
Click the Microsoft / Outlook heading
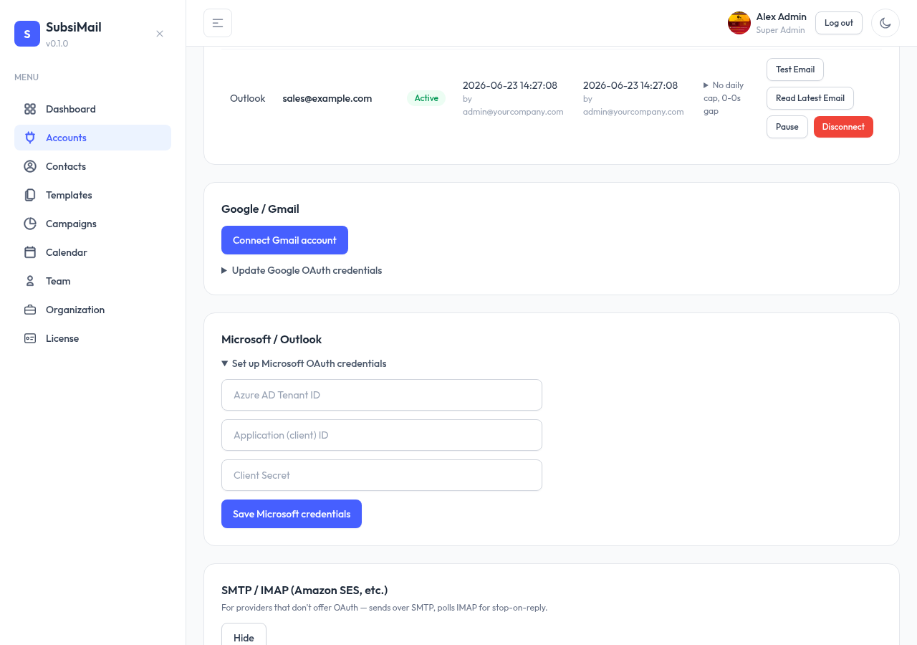pos(272,339)
